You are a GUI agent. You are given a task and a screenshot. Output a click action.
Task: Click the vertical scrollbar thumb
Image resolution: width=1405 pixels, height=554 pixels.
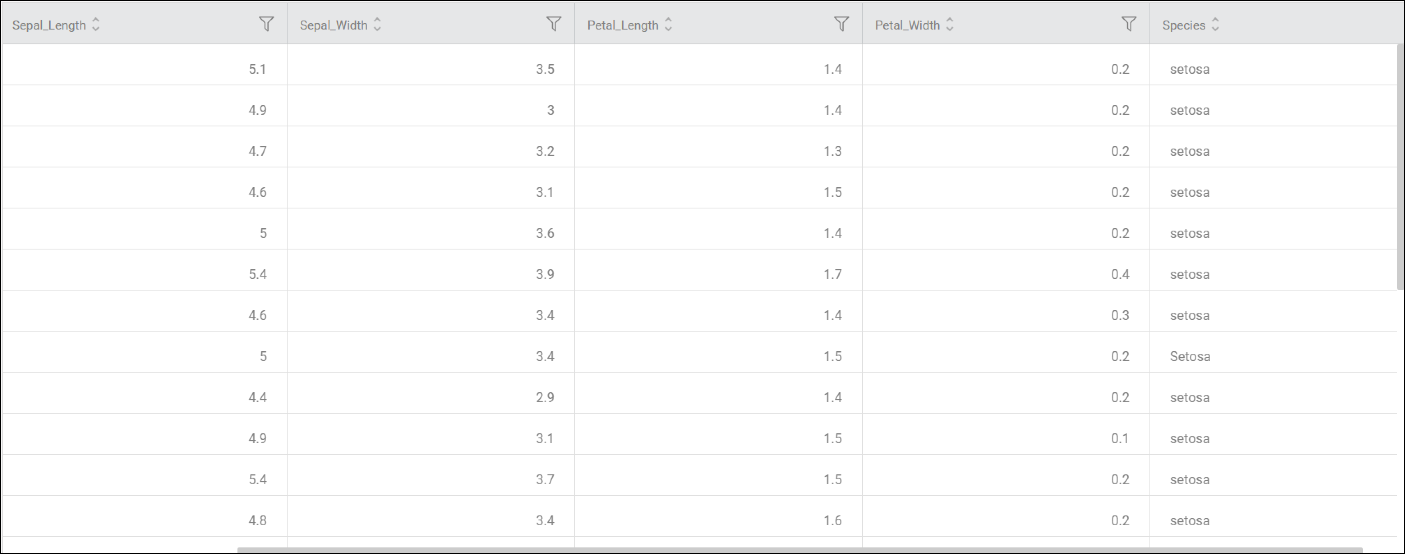point(1400,167)
